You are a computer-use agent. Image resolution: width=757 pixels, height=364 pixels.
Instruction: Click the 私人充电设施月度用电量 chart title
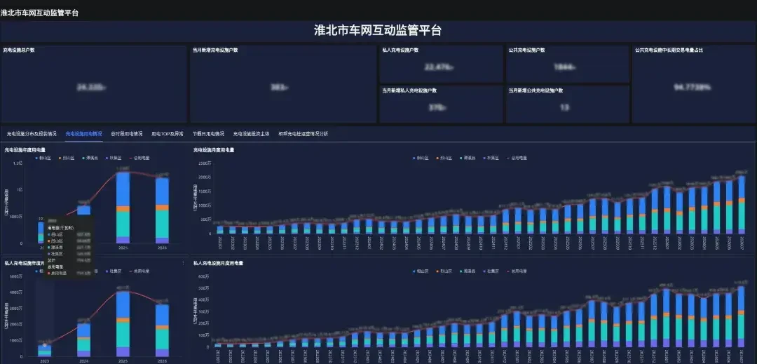(218, 263)
